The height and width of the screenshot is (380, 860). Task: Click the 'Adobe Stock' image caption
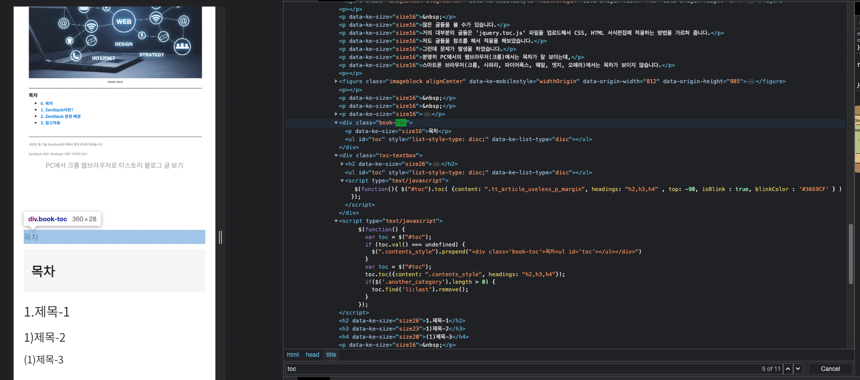coord(115,82)
